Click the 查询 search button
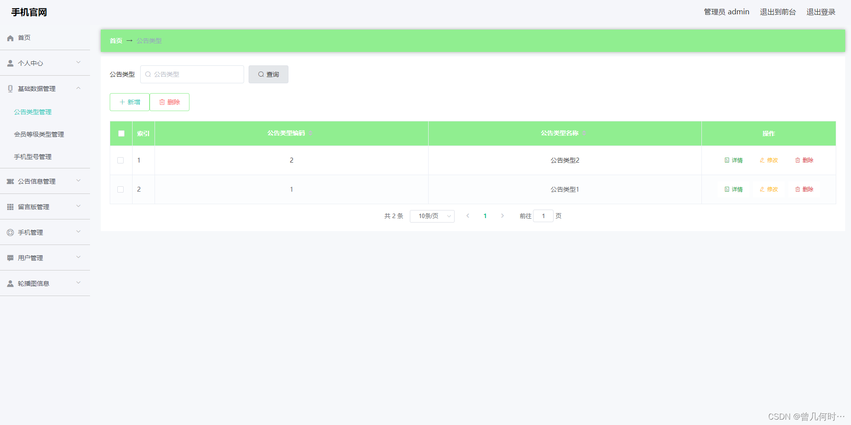The height and width of the screenshot is (425, 851). pos(268,74)
